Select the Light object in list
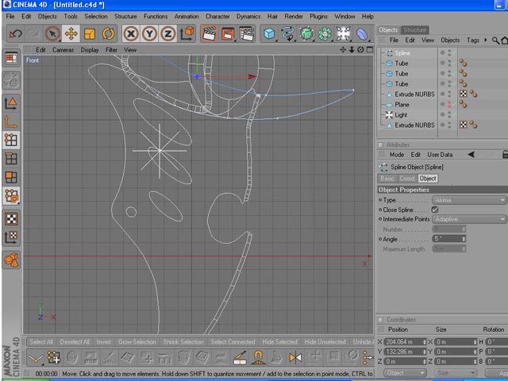The height and width of the screenshot is (381, 508). click(401, 115)
